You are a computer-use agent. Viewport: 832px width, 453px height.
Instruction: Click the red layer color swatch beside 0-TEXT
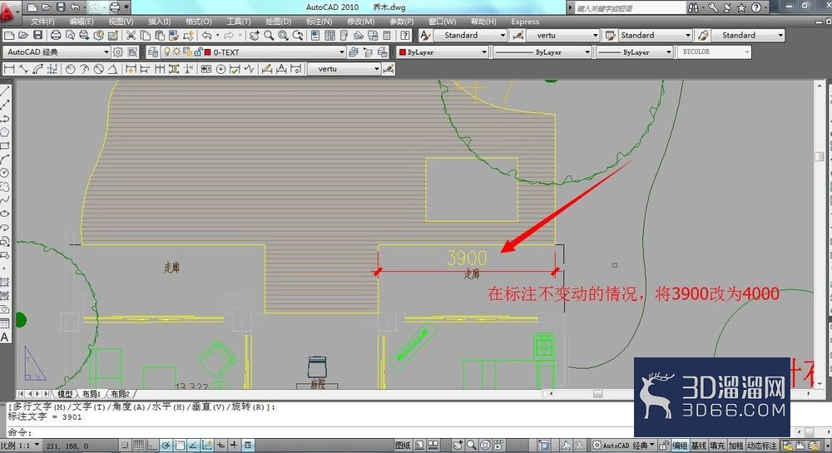pos(207,52)
